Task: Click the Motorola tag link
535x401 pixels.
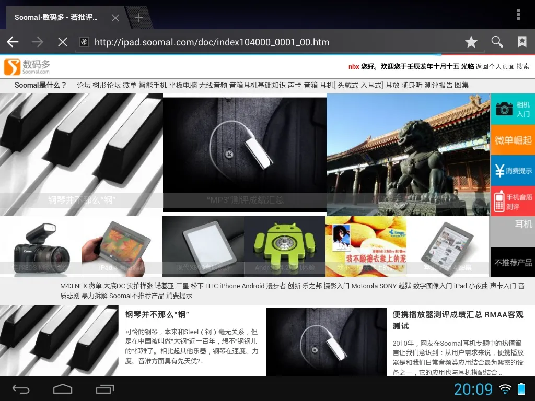Action: point(364,286)
